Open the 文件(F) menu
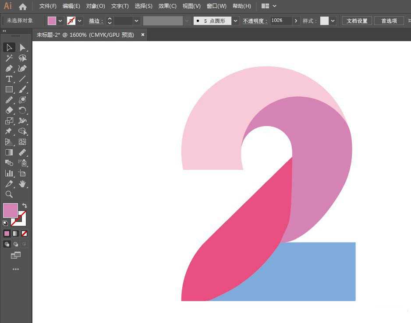 (x=48, y=6)
